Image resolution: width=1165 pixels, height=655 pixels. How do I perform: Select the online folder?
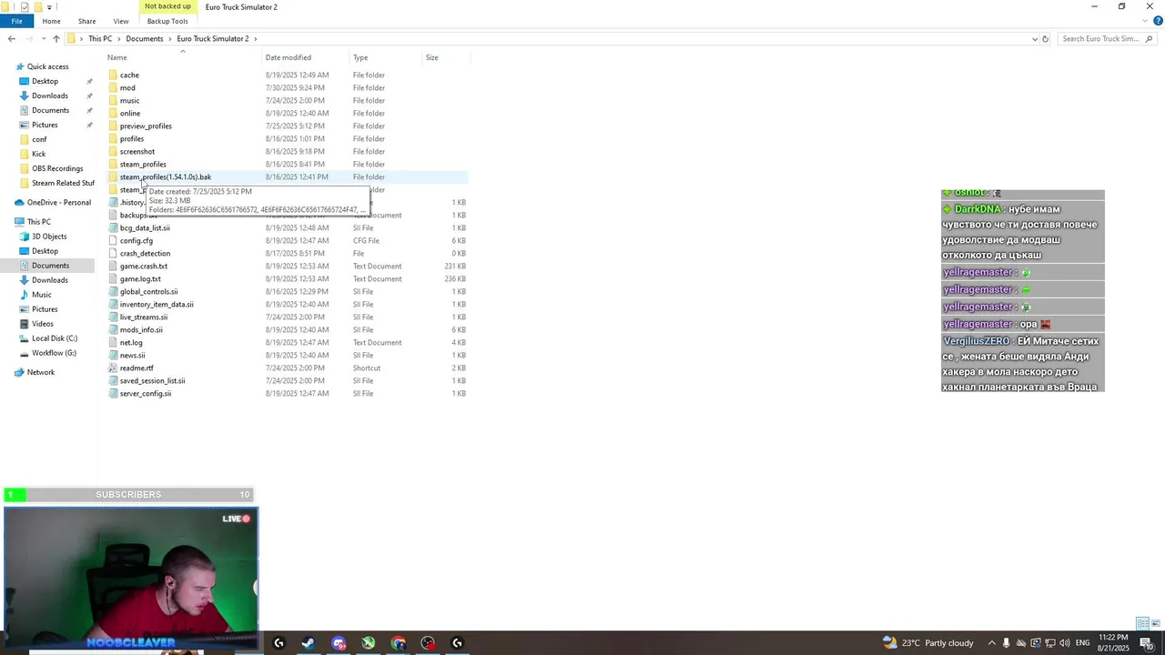[x=130, y=113]
